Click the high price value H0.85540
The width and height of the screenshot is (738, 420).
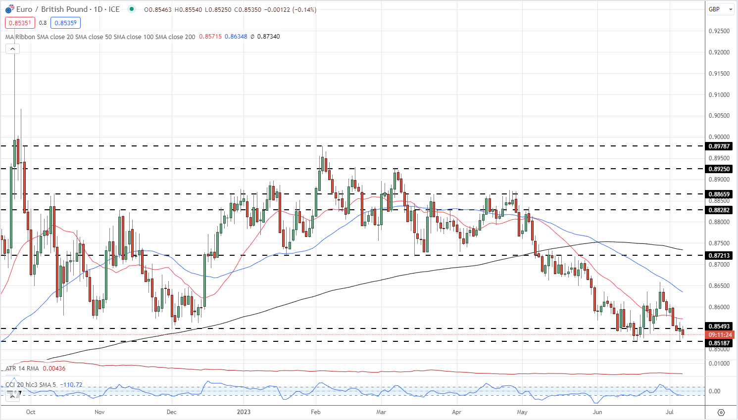point(188,9)
